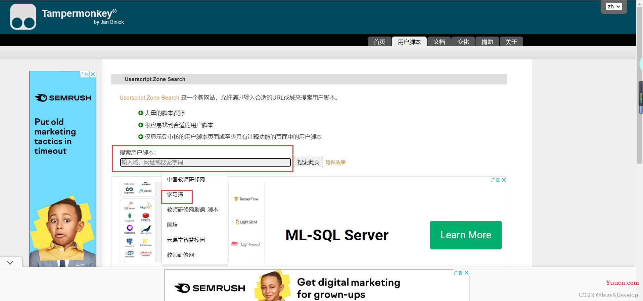643x301 pixels.
Task: Pick 云课堂智慧校园 from suggestions
Action: [186, 240]
